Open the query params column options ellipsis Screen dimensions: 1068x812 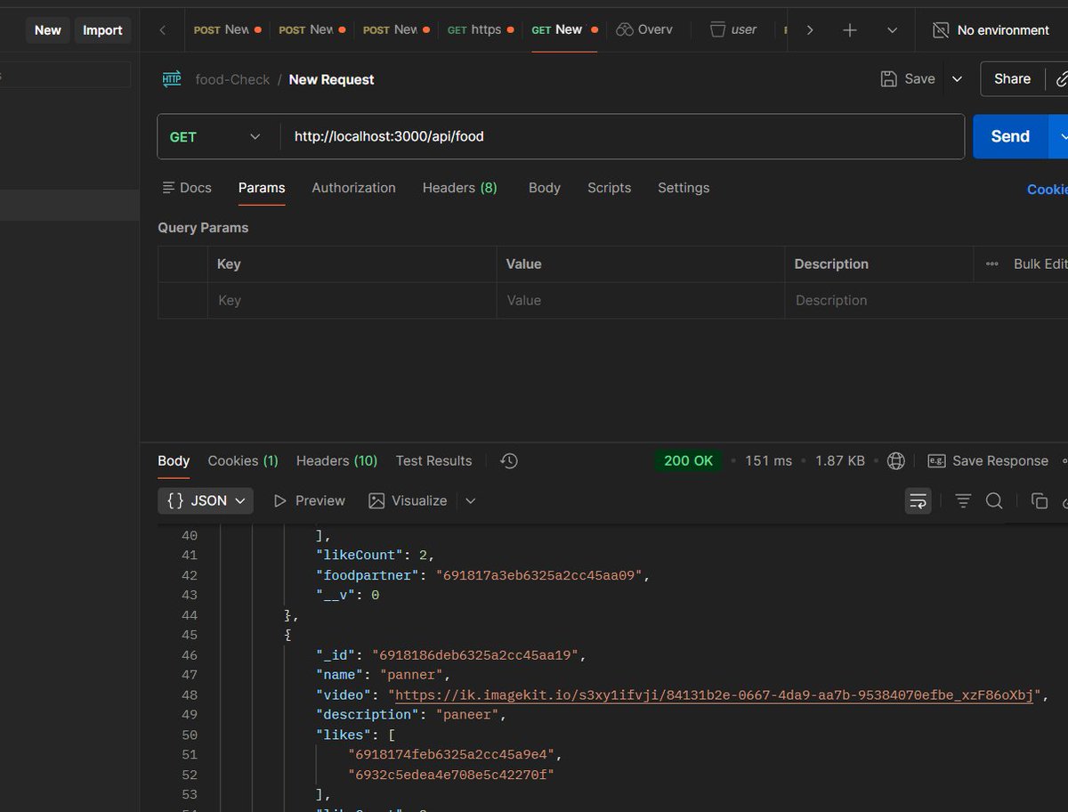[x=991, y=264]
